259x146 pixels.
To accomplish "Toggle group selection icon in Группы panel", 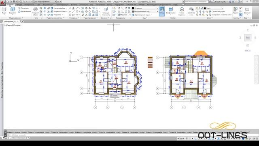I will (240, 15).
